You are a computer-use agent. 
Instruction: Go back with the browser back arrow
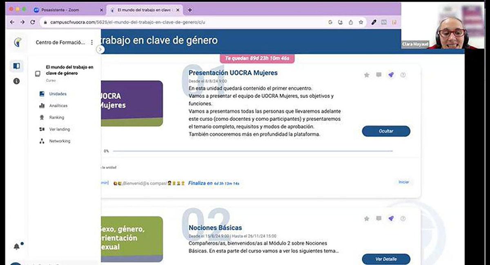pyautogui.click(x=12, y=22)
